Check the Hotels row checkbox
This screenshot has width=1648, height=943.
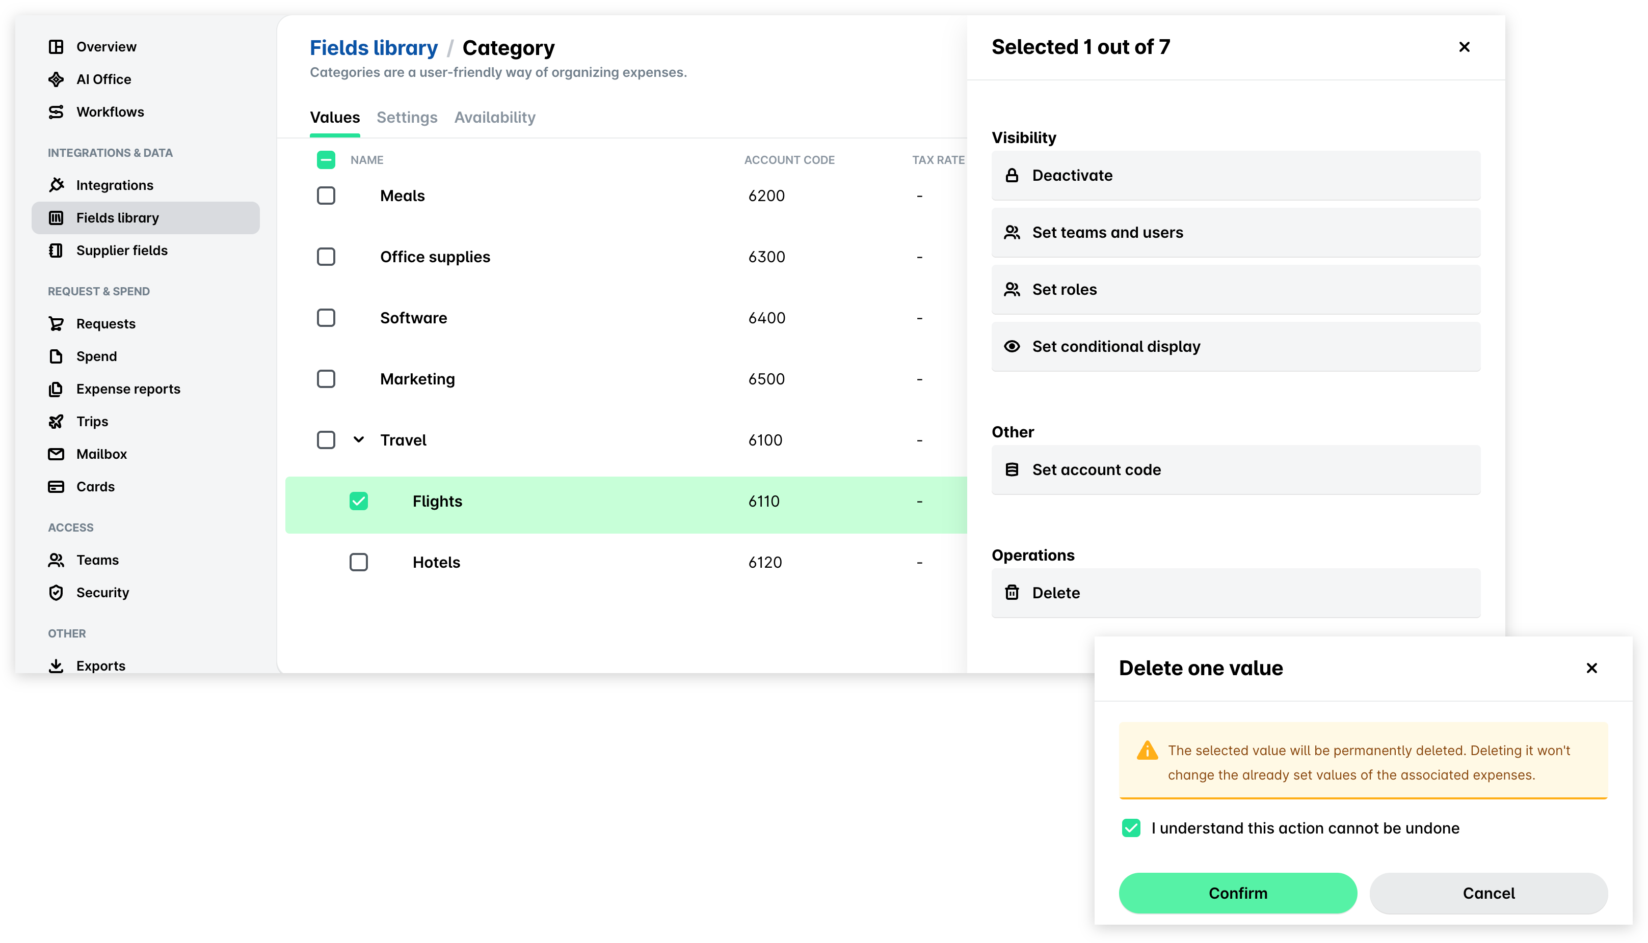(x=358, y=562)
